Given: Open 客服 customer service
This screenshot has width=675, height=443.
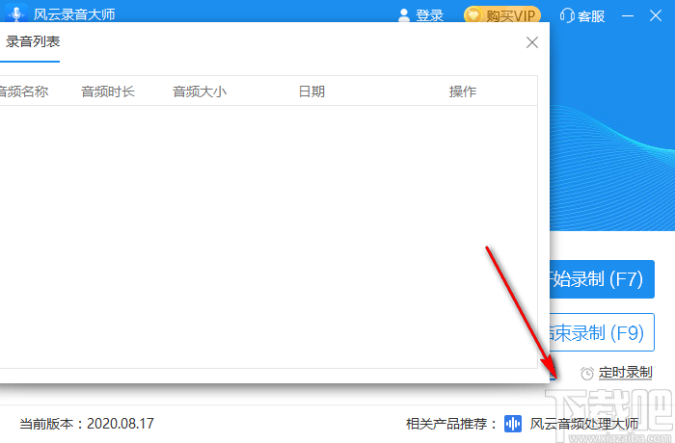Looking at the screenshot, I should (x=591, y=16).
